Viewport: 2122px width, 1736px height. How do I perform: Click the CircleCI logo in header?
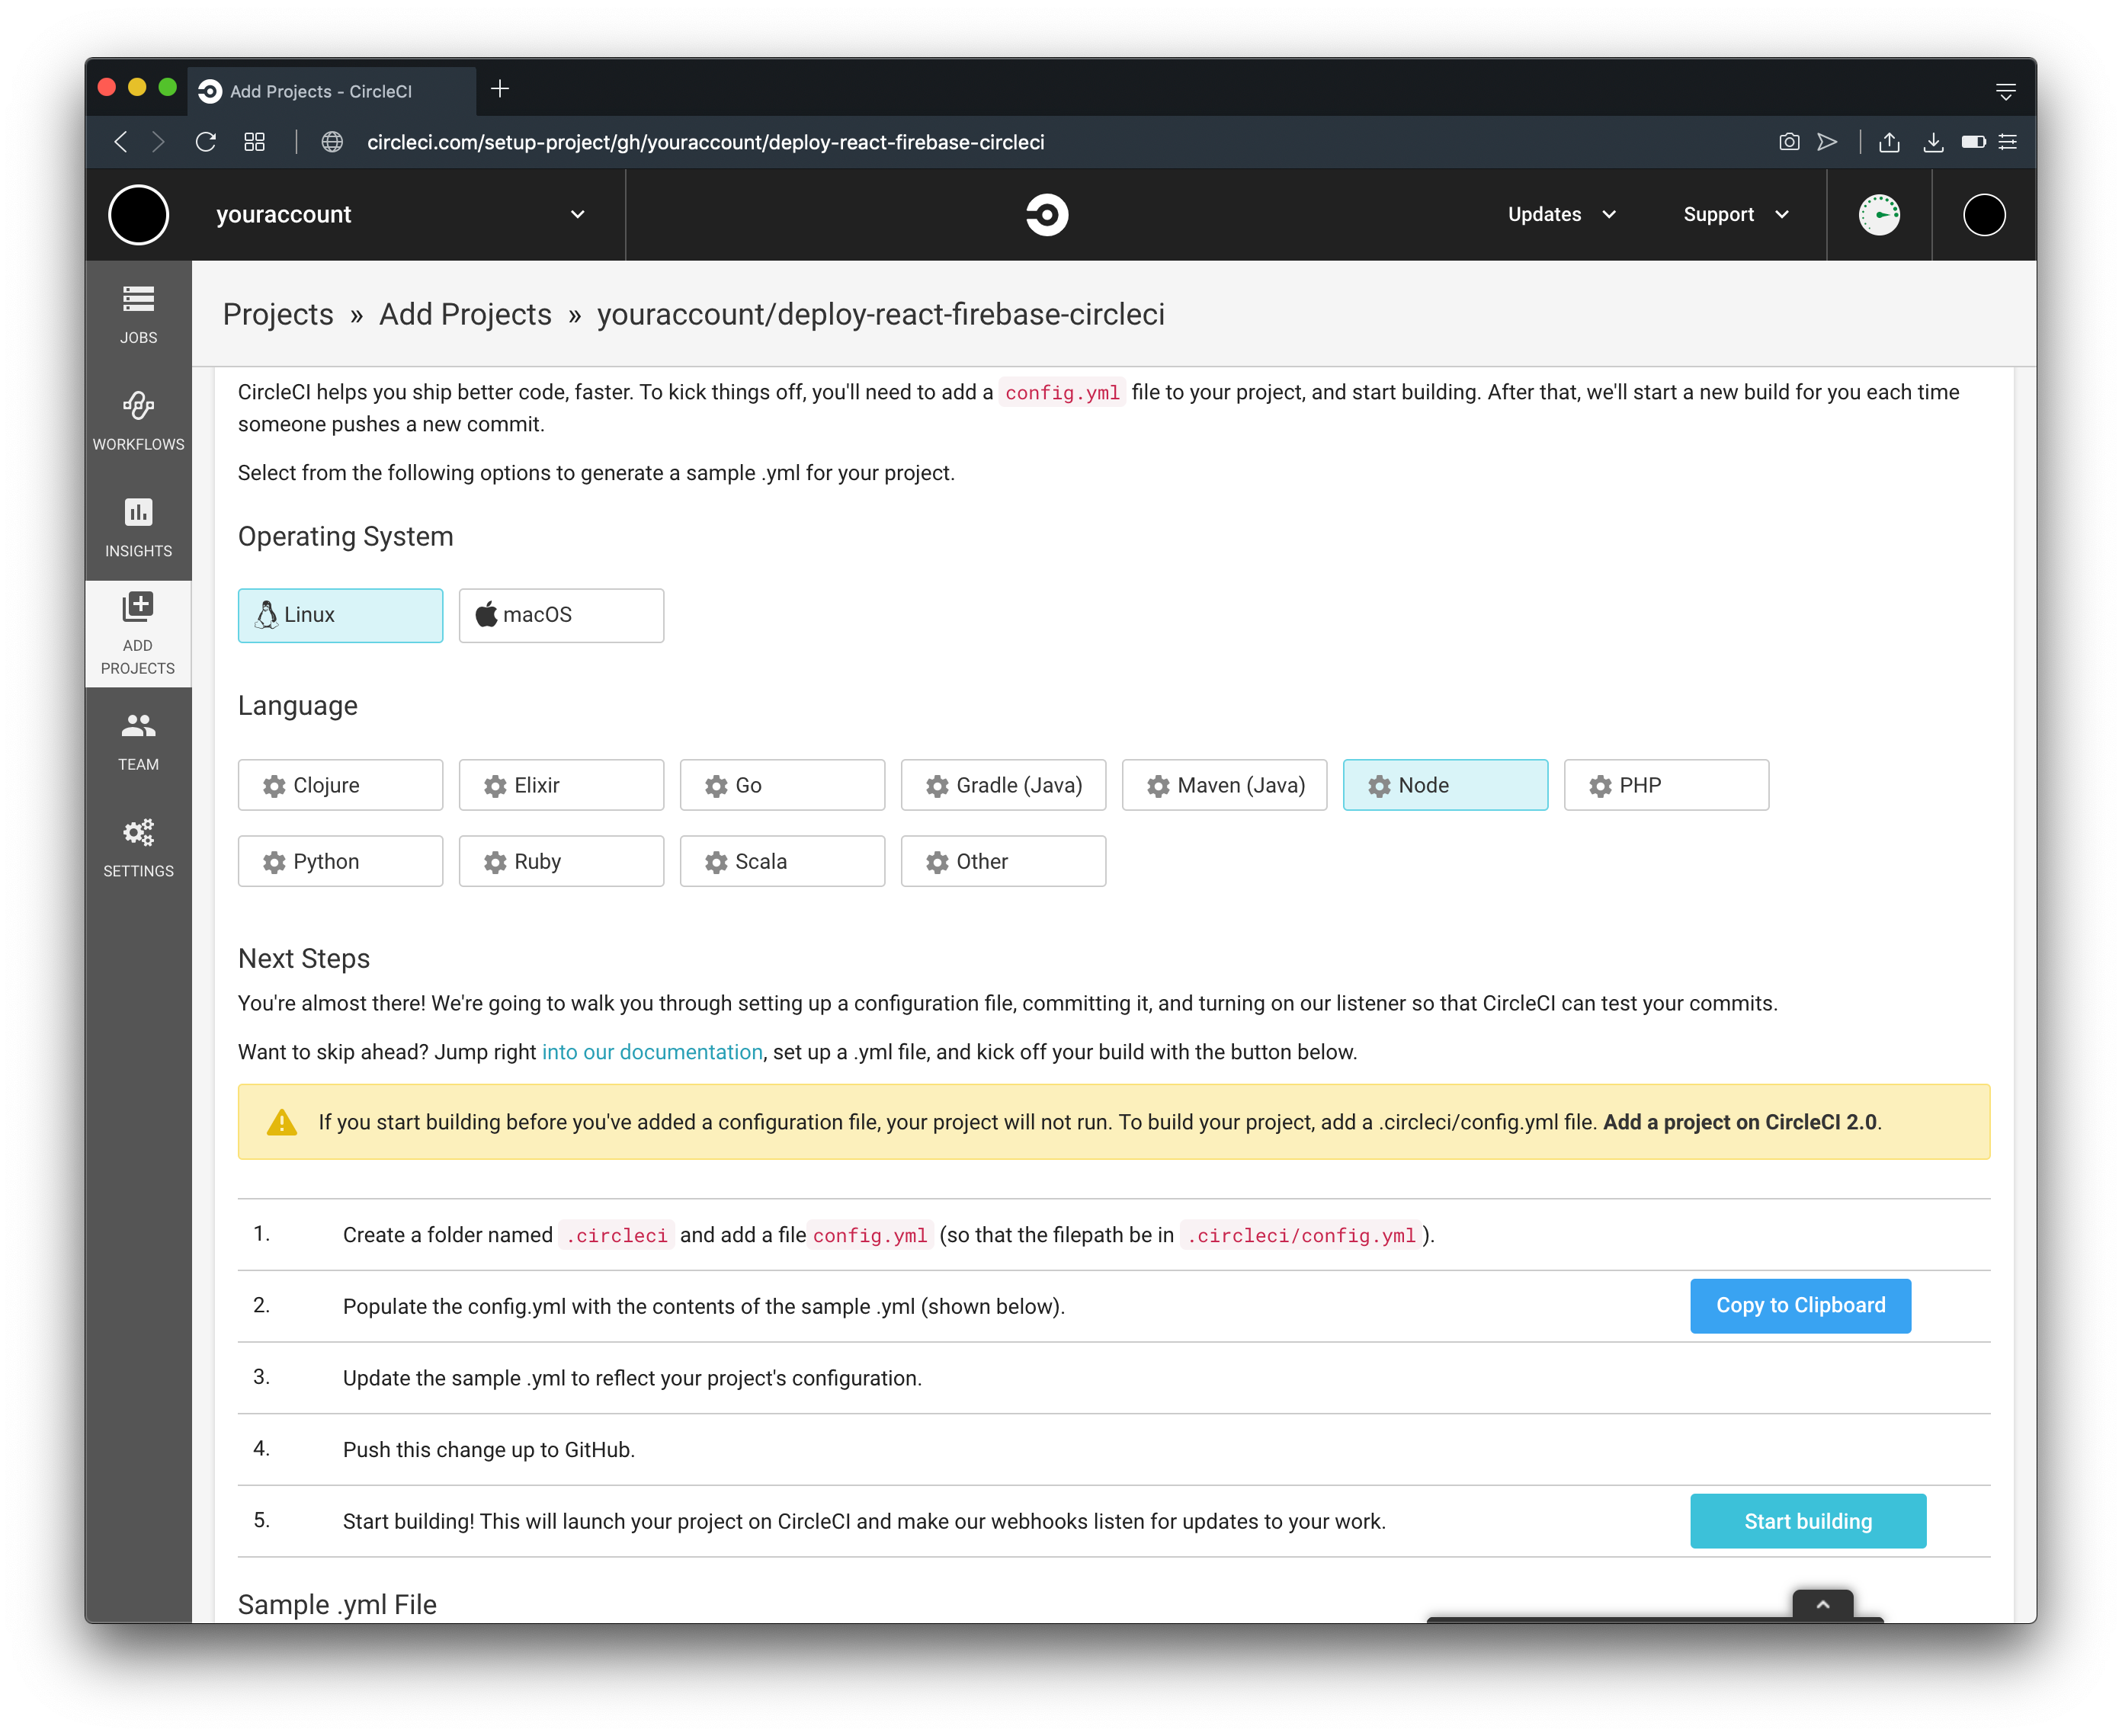tap(1046, 215)
